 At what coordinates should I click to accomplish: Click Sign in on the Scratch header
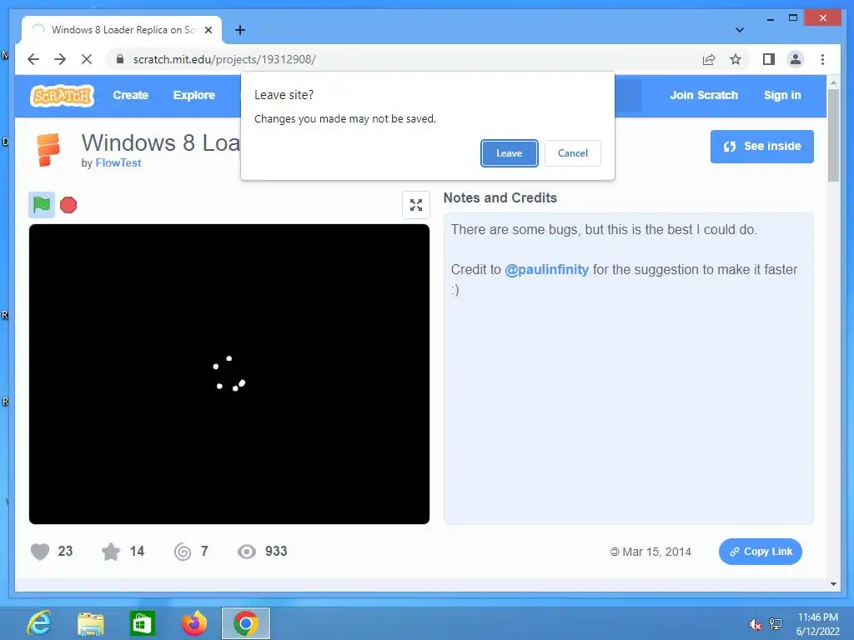tap(782, 95)
